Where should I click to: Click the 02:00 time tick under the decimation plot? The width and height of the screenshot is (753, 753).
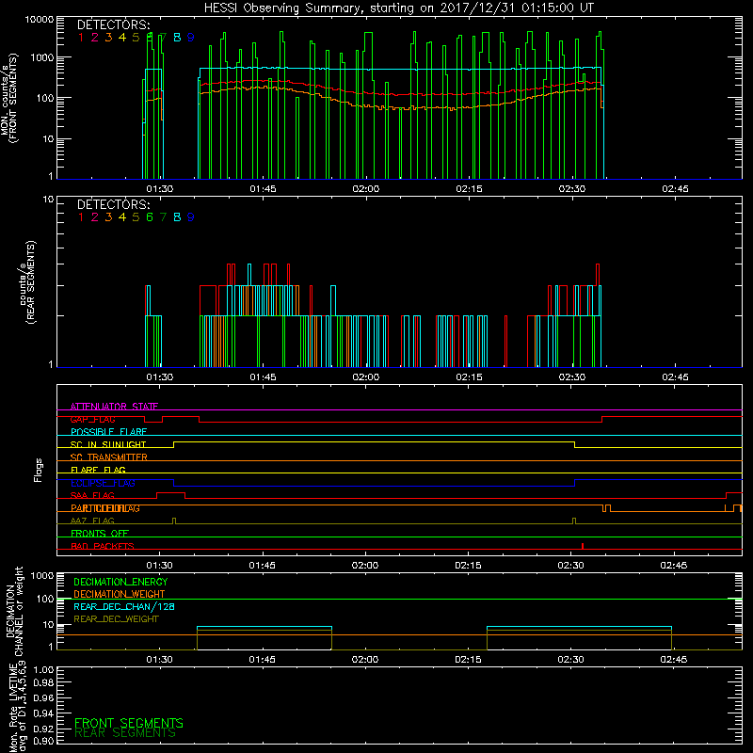[x=365, y=660]
